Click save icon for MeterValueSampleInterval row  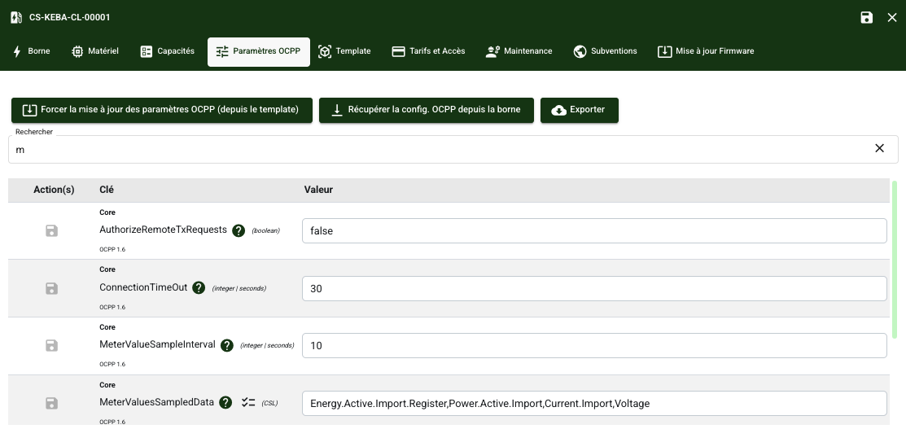click(51, 346)
